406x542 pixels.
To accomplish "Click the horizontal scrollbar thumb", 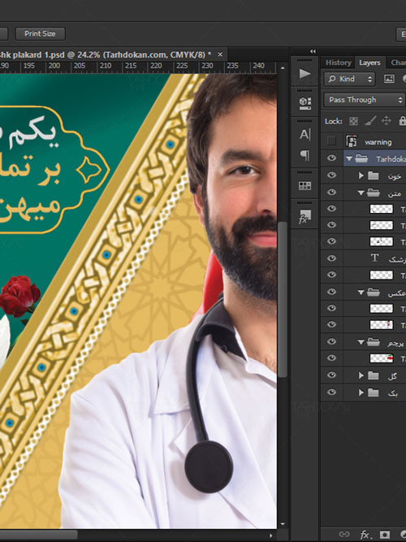I will (38, 535).
